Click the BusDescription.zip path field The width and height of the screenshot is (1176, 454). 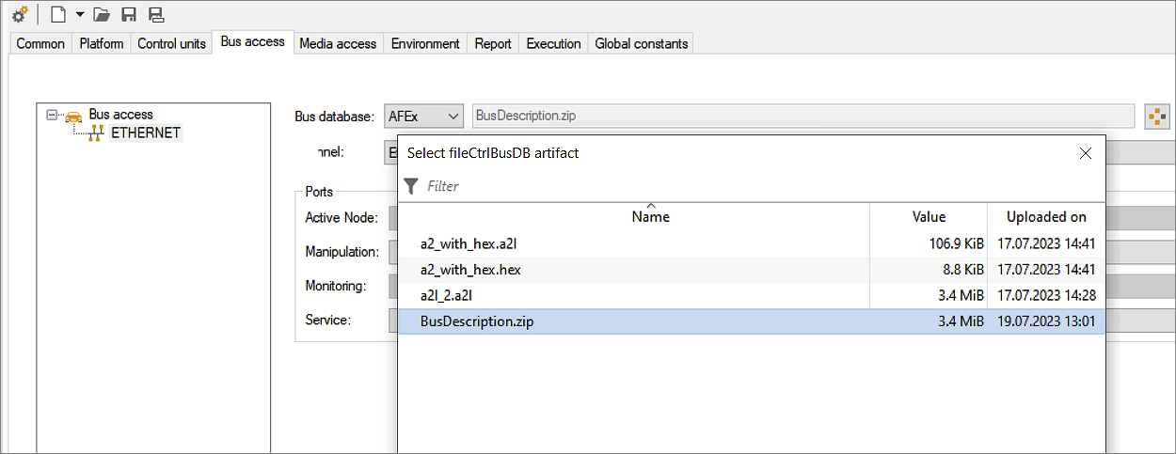coord(803,116)
